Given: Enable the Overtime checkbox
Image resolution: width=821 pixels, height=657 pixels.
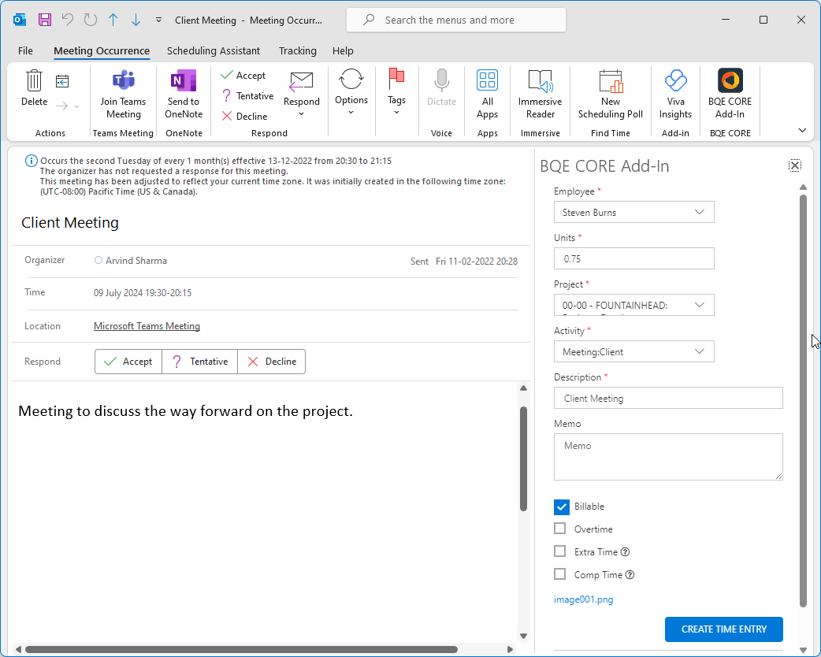Looking at the screenshot, I should pyautogui.click(x=560, y=529).
